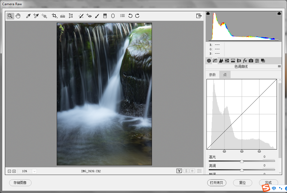Image resolution: width=287 pixels, height=193 pixels.
Task: Select the White Balance eyedropper tool
Action: (28, 16)
